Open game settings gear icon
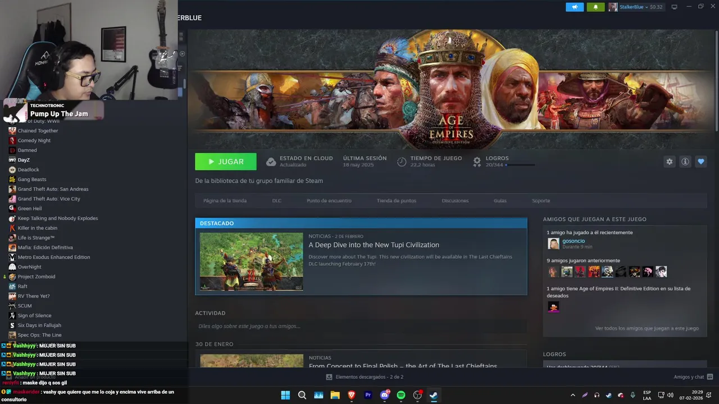The height and width of the screenshot is (404, 719). 669,162
